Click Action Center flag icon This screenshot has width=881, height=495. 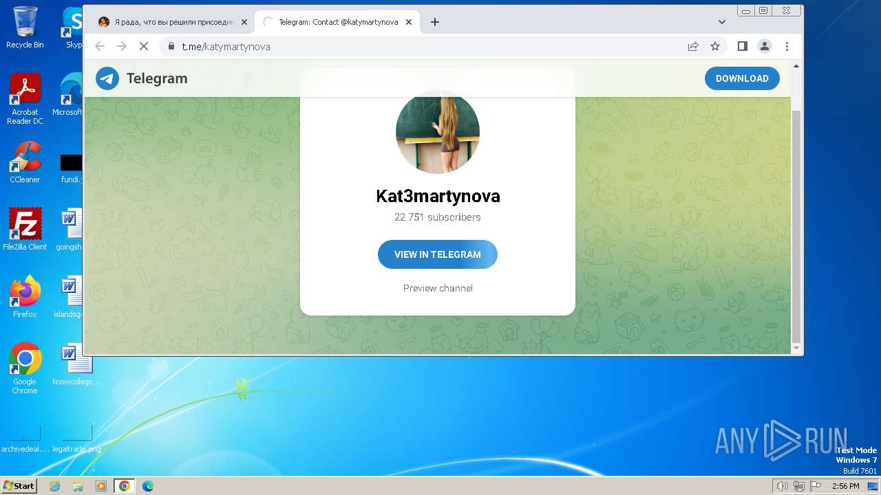point(815,486)
